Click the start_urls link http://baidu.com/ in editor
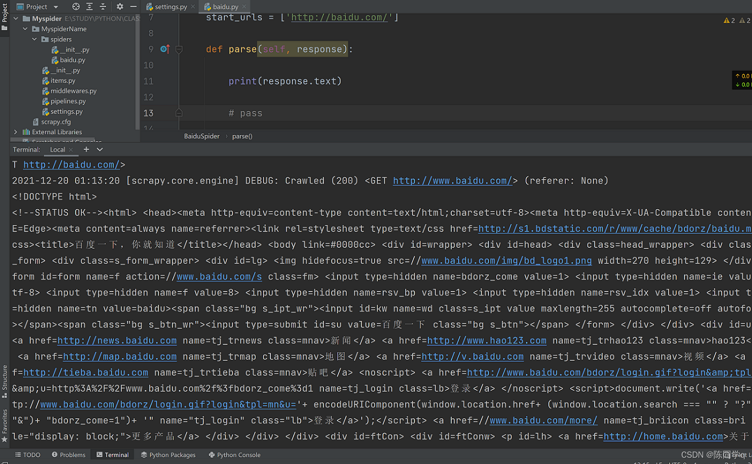Image resolution: width=752 pixels, height=464 pixels. tap(339, 17)
